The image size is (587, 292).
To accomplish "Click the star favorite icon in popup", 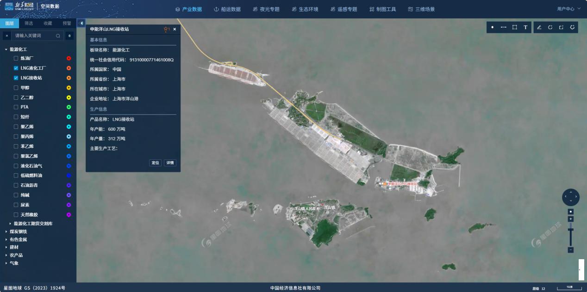I will coord(166,29).
